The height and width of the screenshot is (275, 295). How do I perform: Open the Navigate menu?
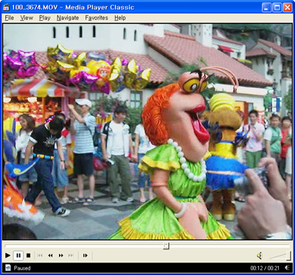(68, 18)
